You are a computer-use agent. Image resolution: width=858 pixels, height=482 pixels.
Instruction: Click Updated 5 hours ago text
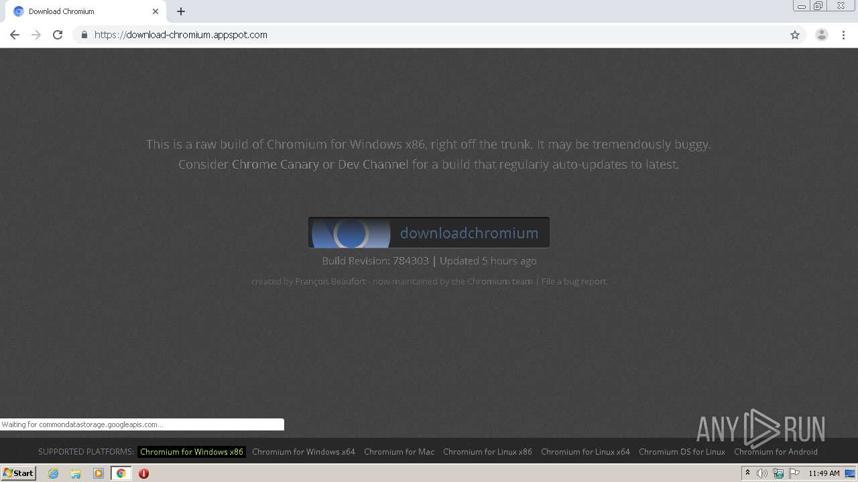coord(488,260)
